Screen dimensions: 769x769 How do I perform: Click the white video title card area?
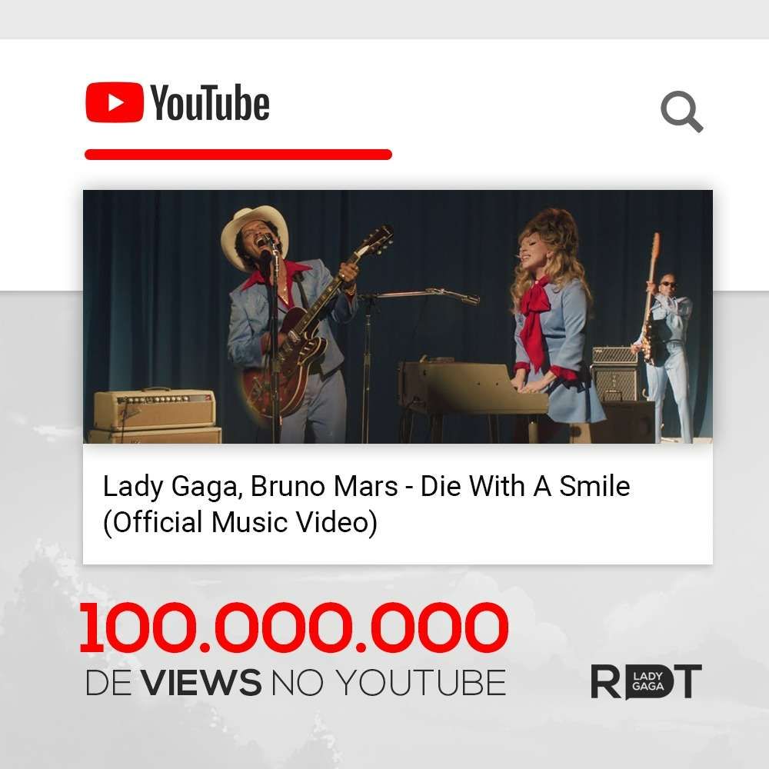pos(398,504)
